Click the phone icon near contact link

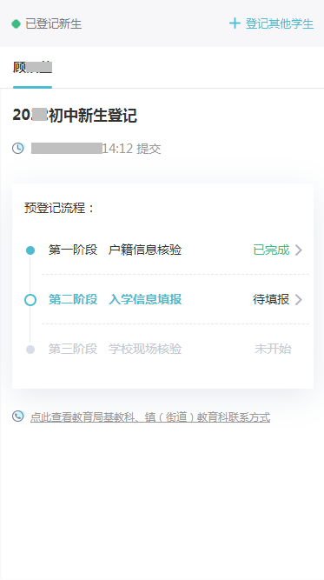(x=18, y=417)
